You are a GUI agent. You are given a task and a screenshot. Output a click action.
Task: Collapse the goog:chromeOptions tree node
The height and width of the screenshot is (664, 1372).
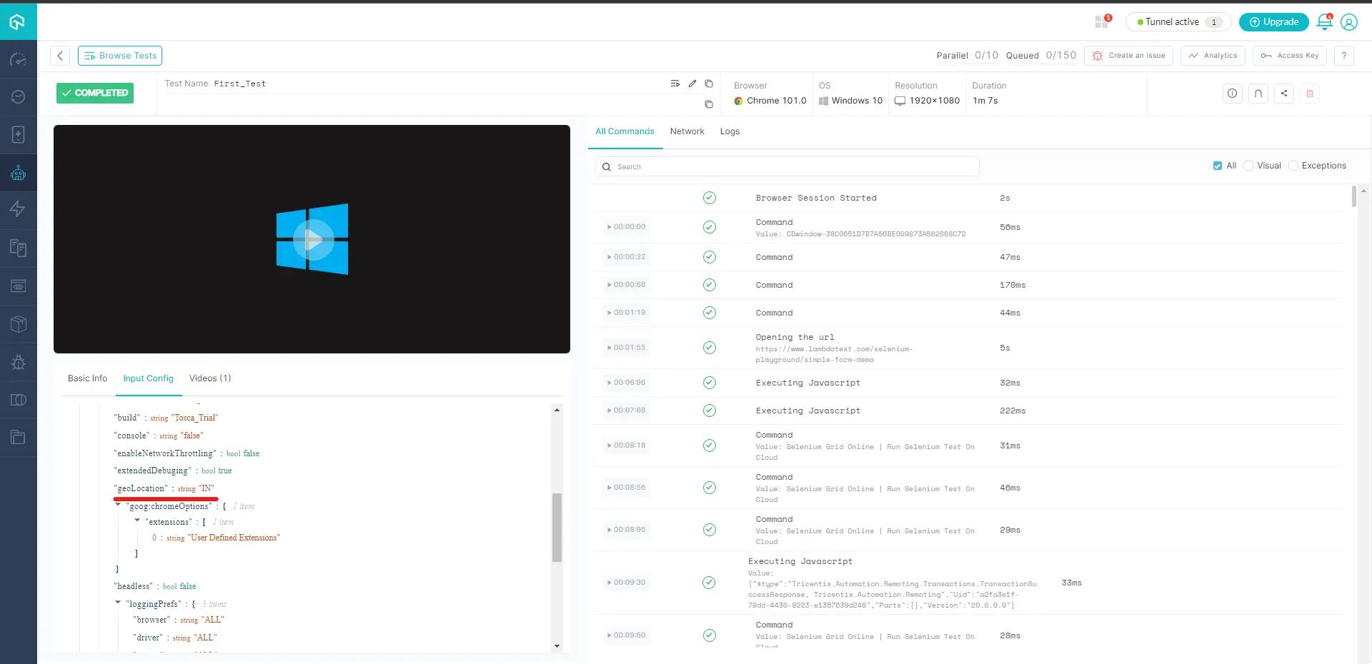[x=119, y=505]
